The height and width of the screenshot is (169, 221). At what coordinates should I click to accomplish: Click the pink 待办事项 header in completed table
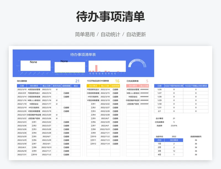(x=133, y=86)
